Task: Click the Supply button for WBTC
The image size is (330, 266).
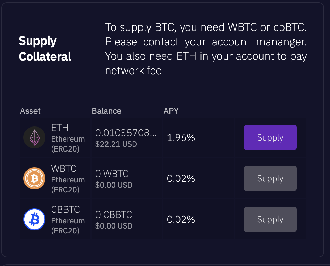Action: [x=270, y=178]
